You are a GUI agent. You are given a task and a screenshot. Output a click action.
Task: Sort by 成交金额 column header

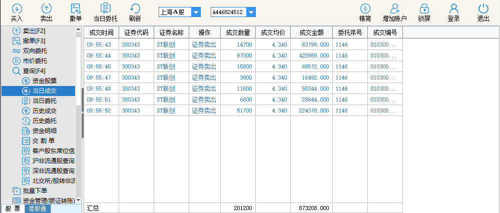[311, 32]
